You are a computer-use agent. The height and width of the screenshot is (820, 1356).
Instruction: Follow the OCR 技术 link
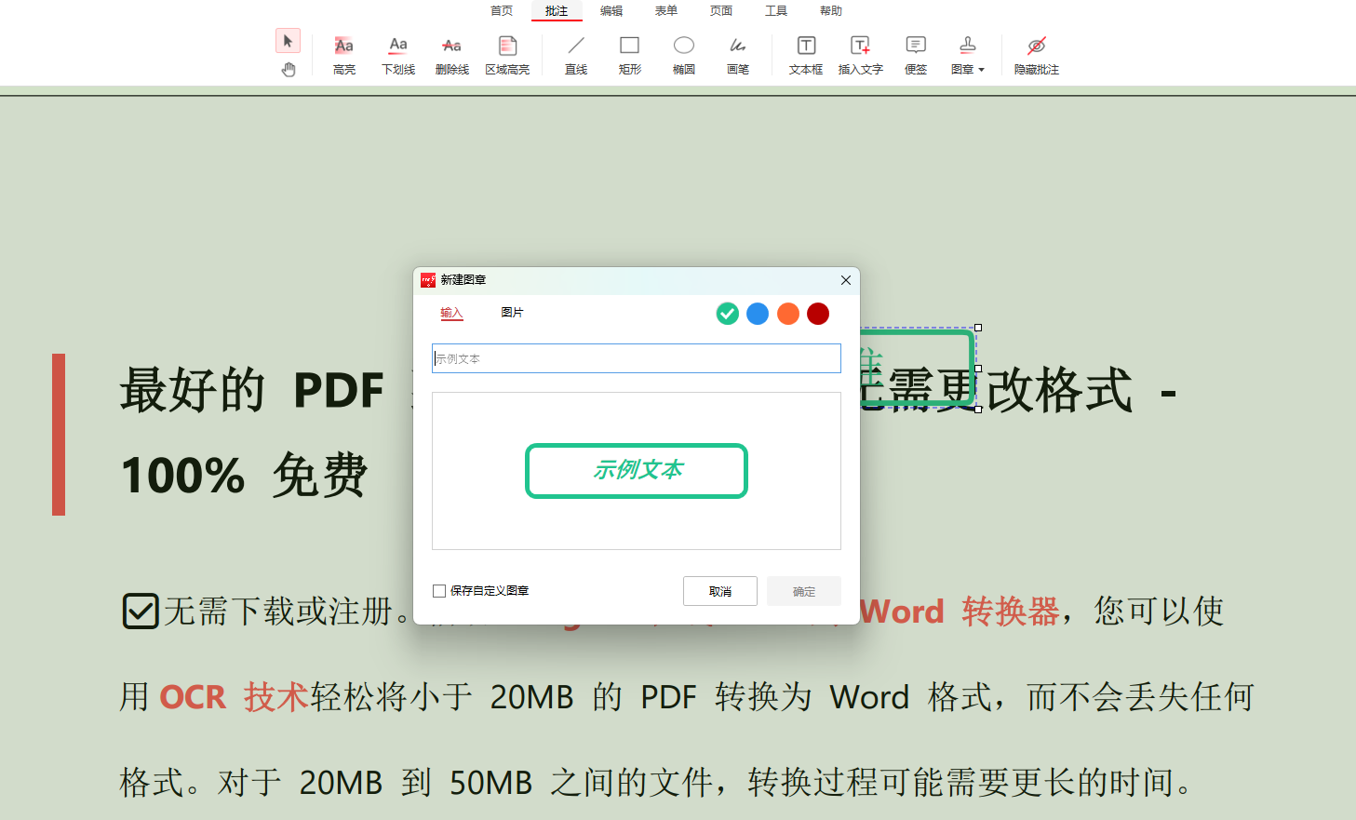234,697
